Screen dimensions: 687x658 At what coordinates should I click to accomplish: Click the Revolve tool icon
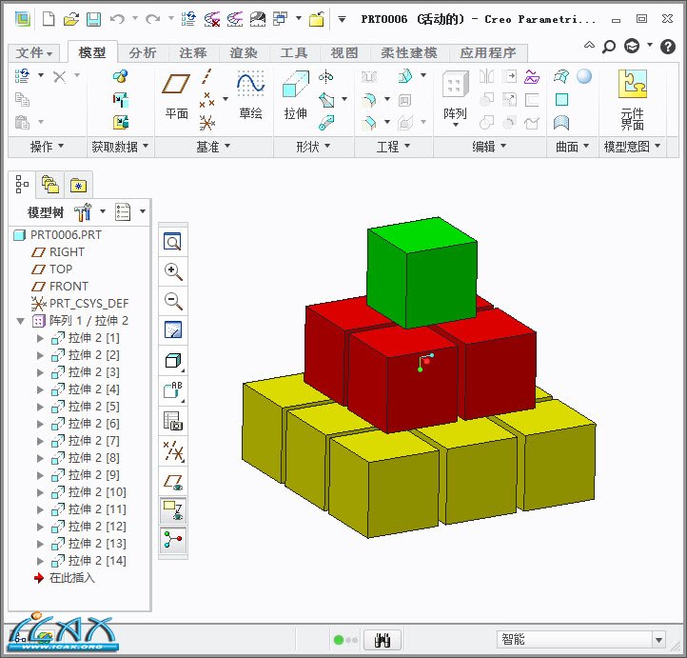point(325,77)
